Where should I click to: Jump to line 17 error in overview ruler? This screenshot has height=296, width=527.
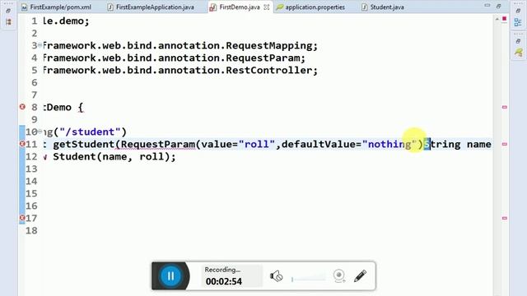click(x=505, y=218)
